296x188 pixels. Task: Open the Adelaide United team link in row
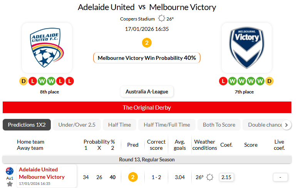click(38, 169)
